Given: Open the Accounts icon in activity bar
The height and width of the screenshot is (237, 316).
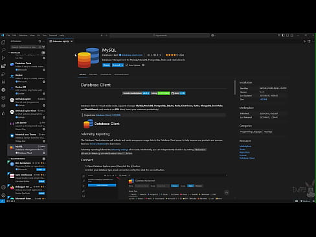Looking at the screenshot, I should 3,187.
